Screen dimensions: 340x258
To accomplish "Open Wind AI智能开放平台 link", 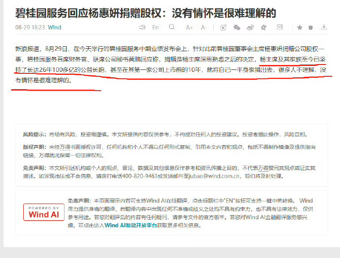I will tap(131, 226).
